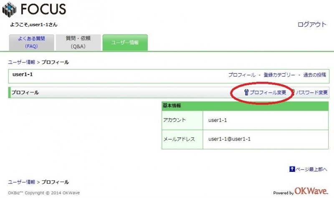This screenshot has width=334, height=198.
Task: Click the user1-1@user1-1 email value
Action: coord(229,139)
